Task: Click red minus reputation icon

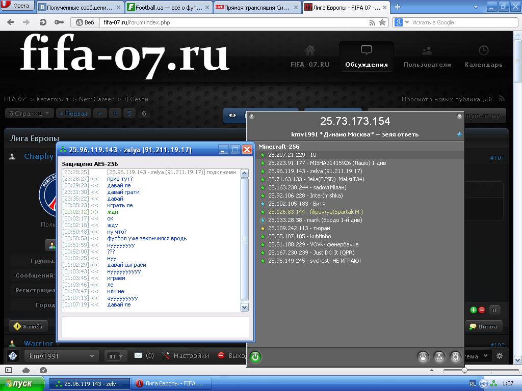Action: (481, 310)
